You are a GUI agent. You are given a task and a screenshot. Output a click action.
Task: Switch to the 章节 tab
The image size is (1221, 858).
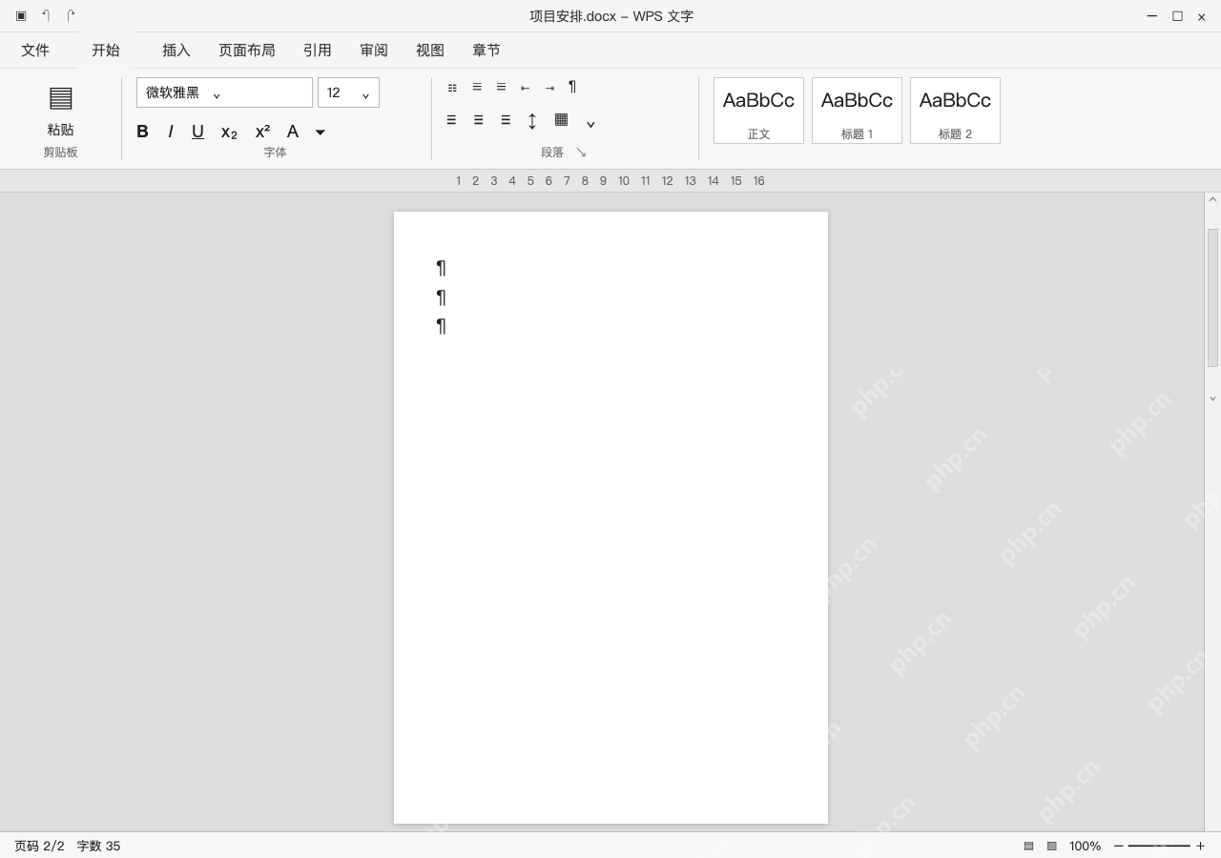coord(486,51)
